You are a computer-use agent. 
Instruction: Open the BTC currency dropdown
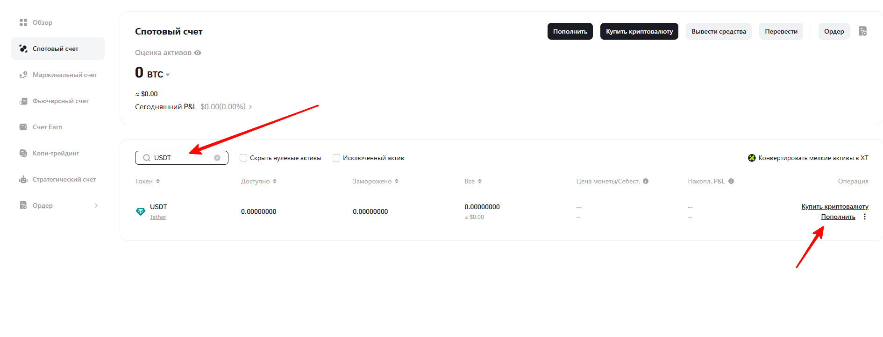[168, 75]
